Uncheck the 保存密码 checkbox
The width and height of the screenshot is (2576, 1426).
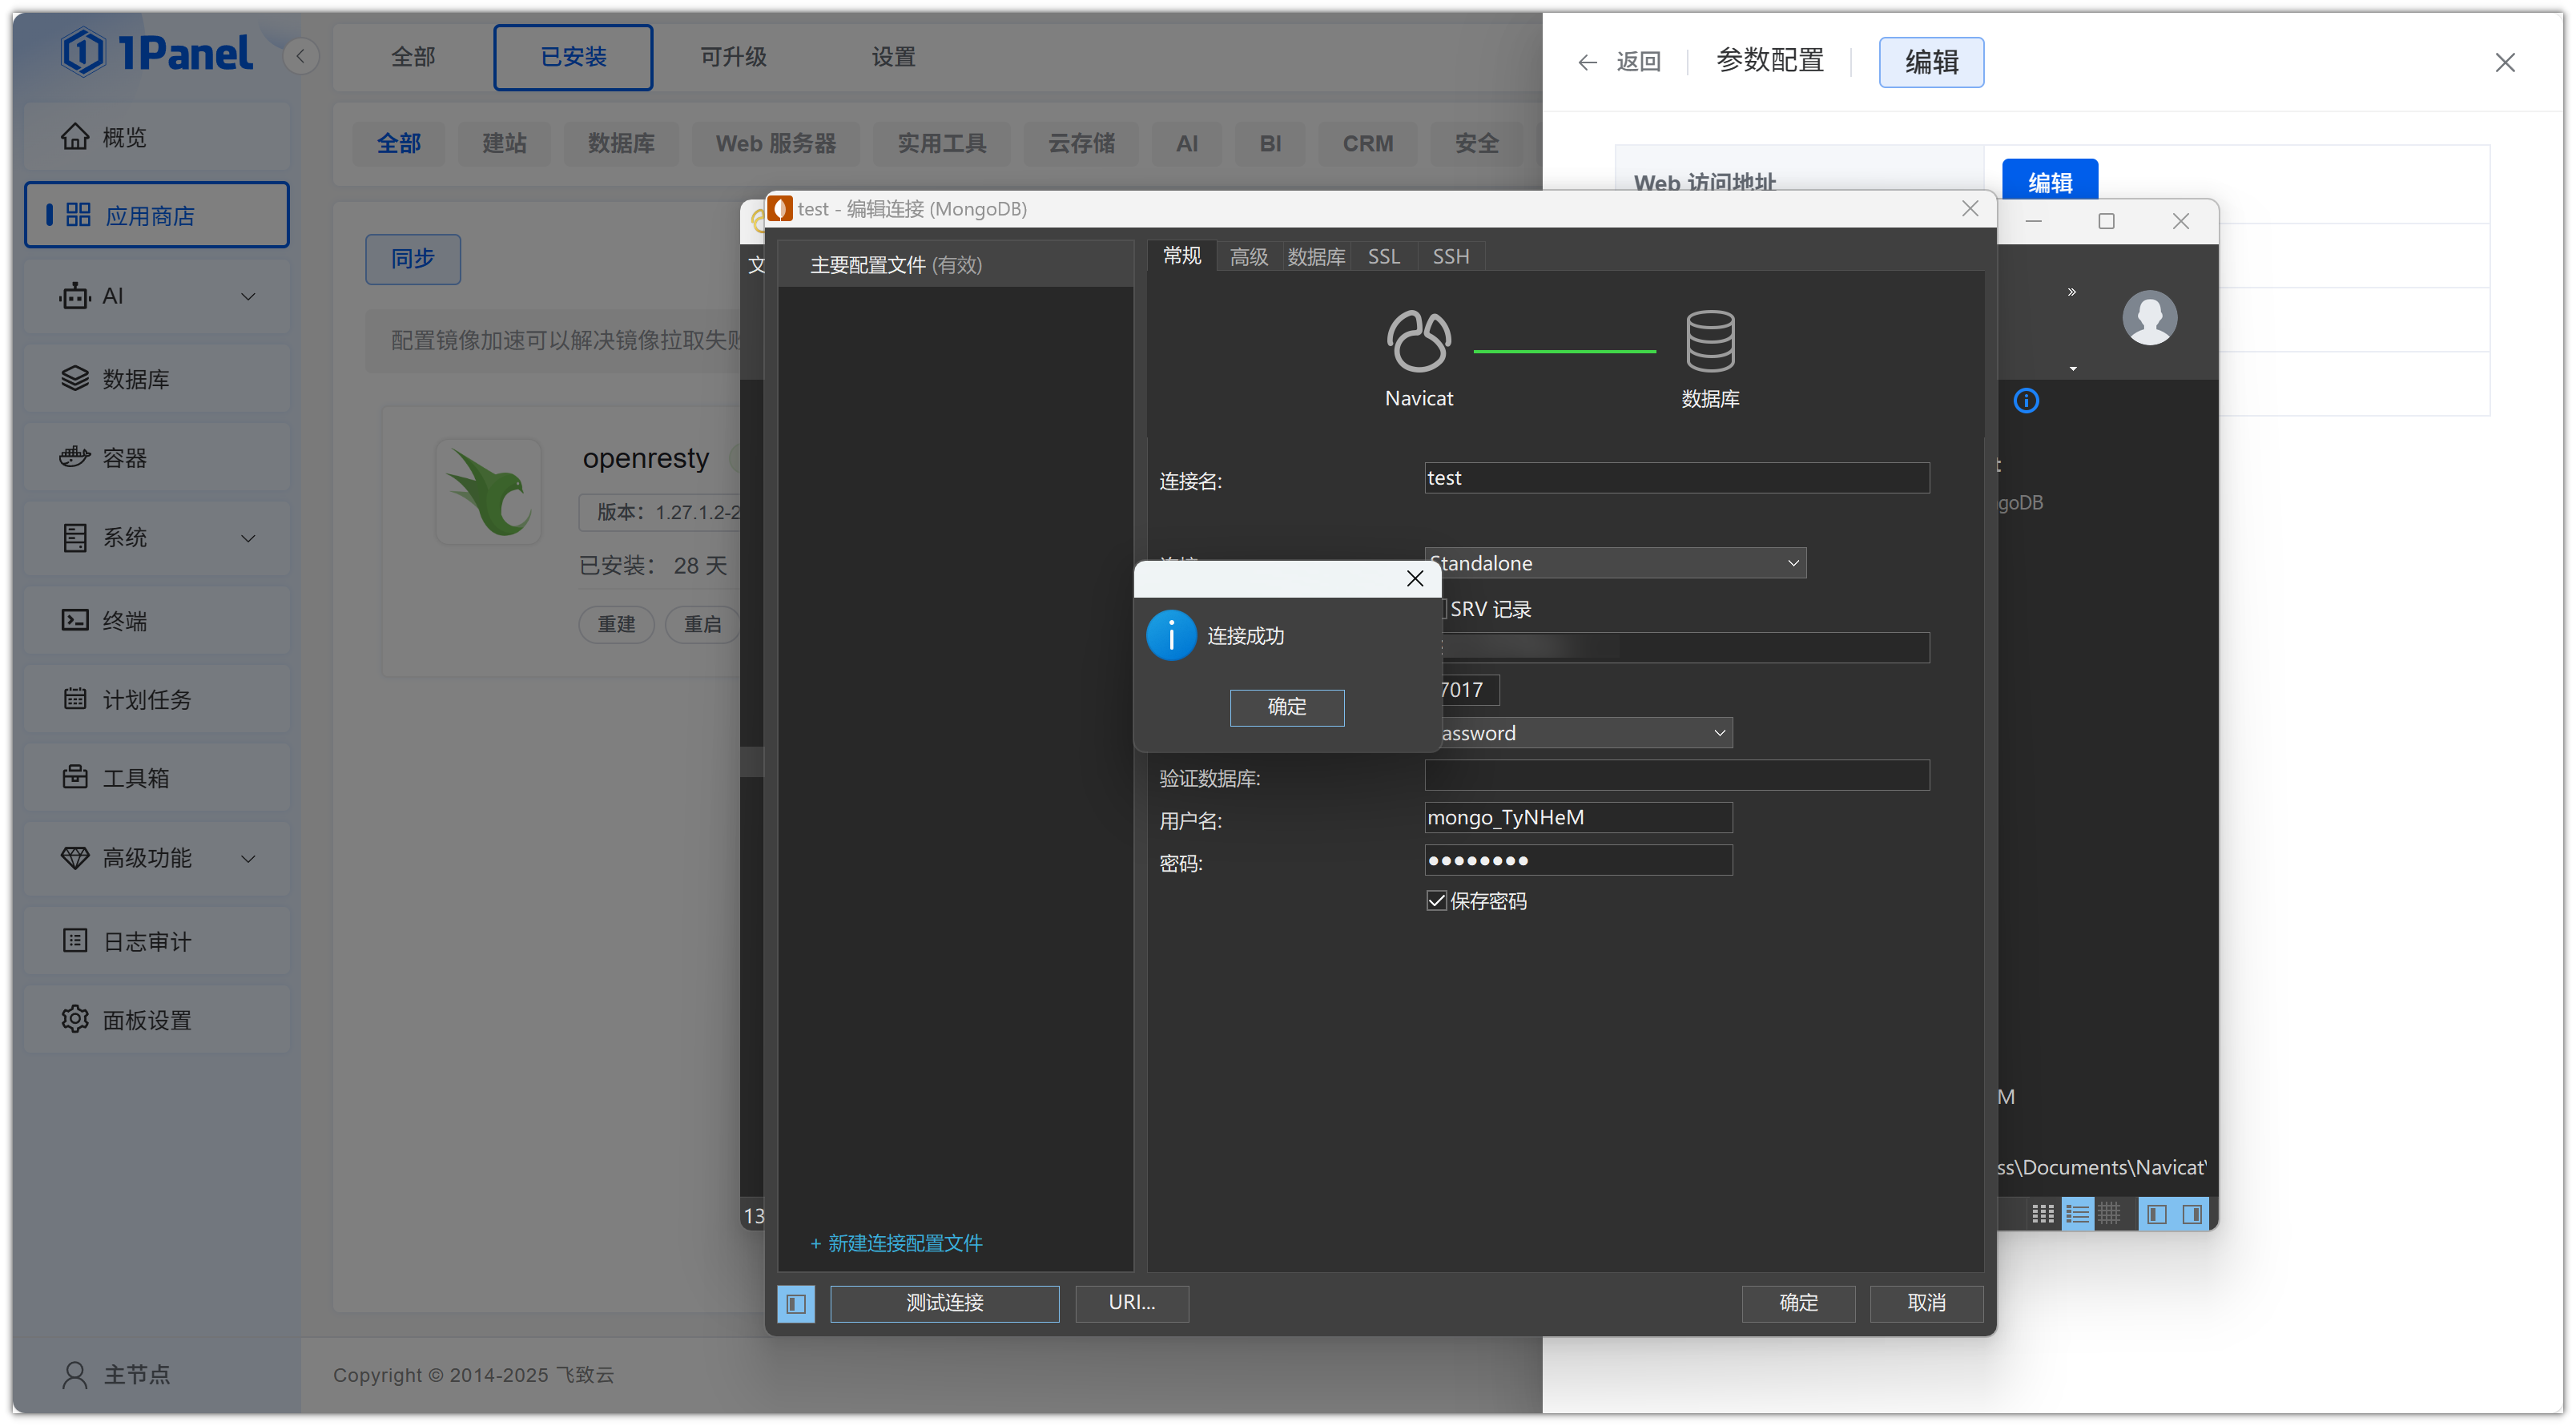click(x=1436, y=901)
